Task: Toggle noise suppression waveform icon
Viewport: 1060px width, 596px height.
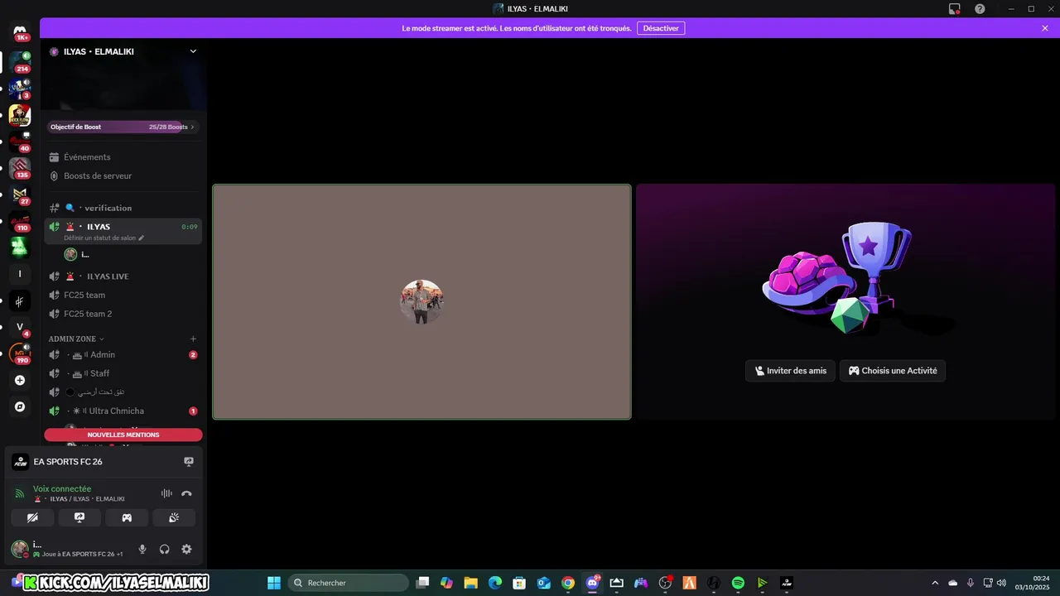Action: click(x=166, y=493)
